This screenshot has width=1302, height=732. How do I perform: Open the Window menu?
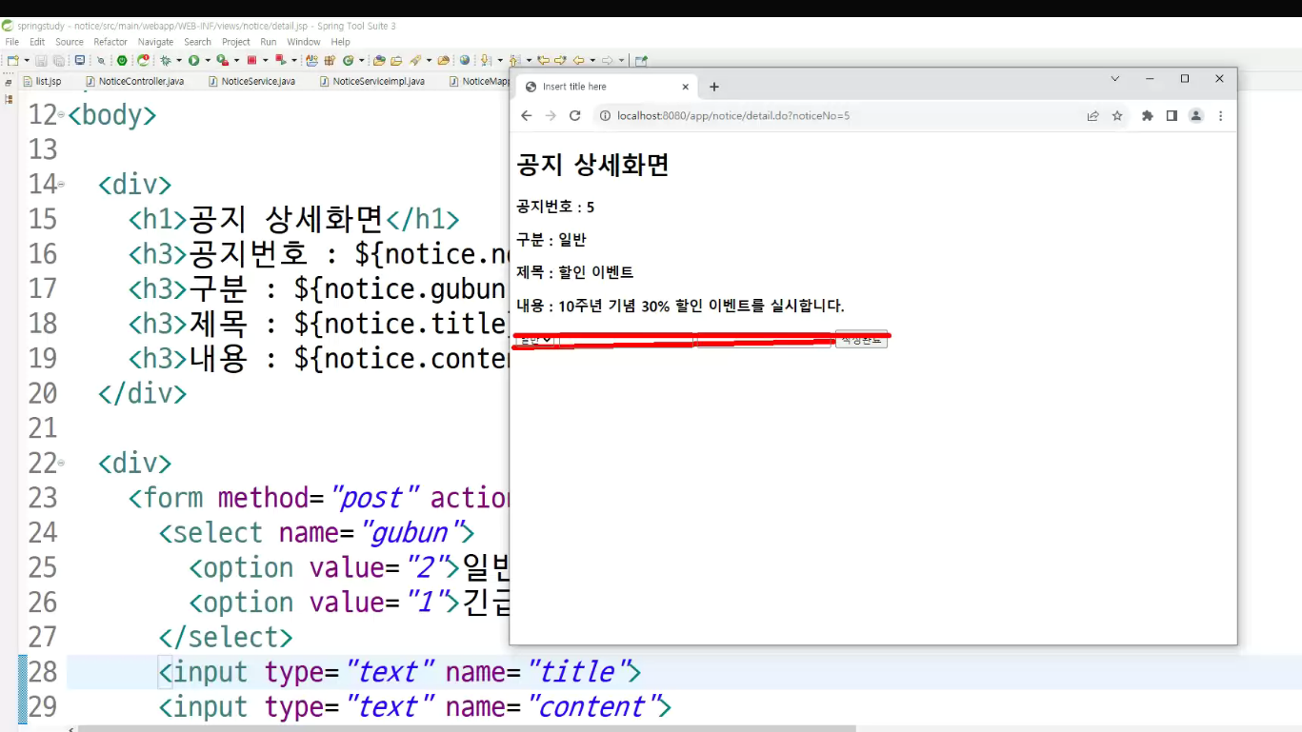[304, 42]
